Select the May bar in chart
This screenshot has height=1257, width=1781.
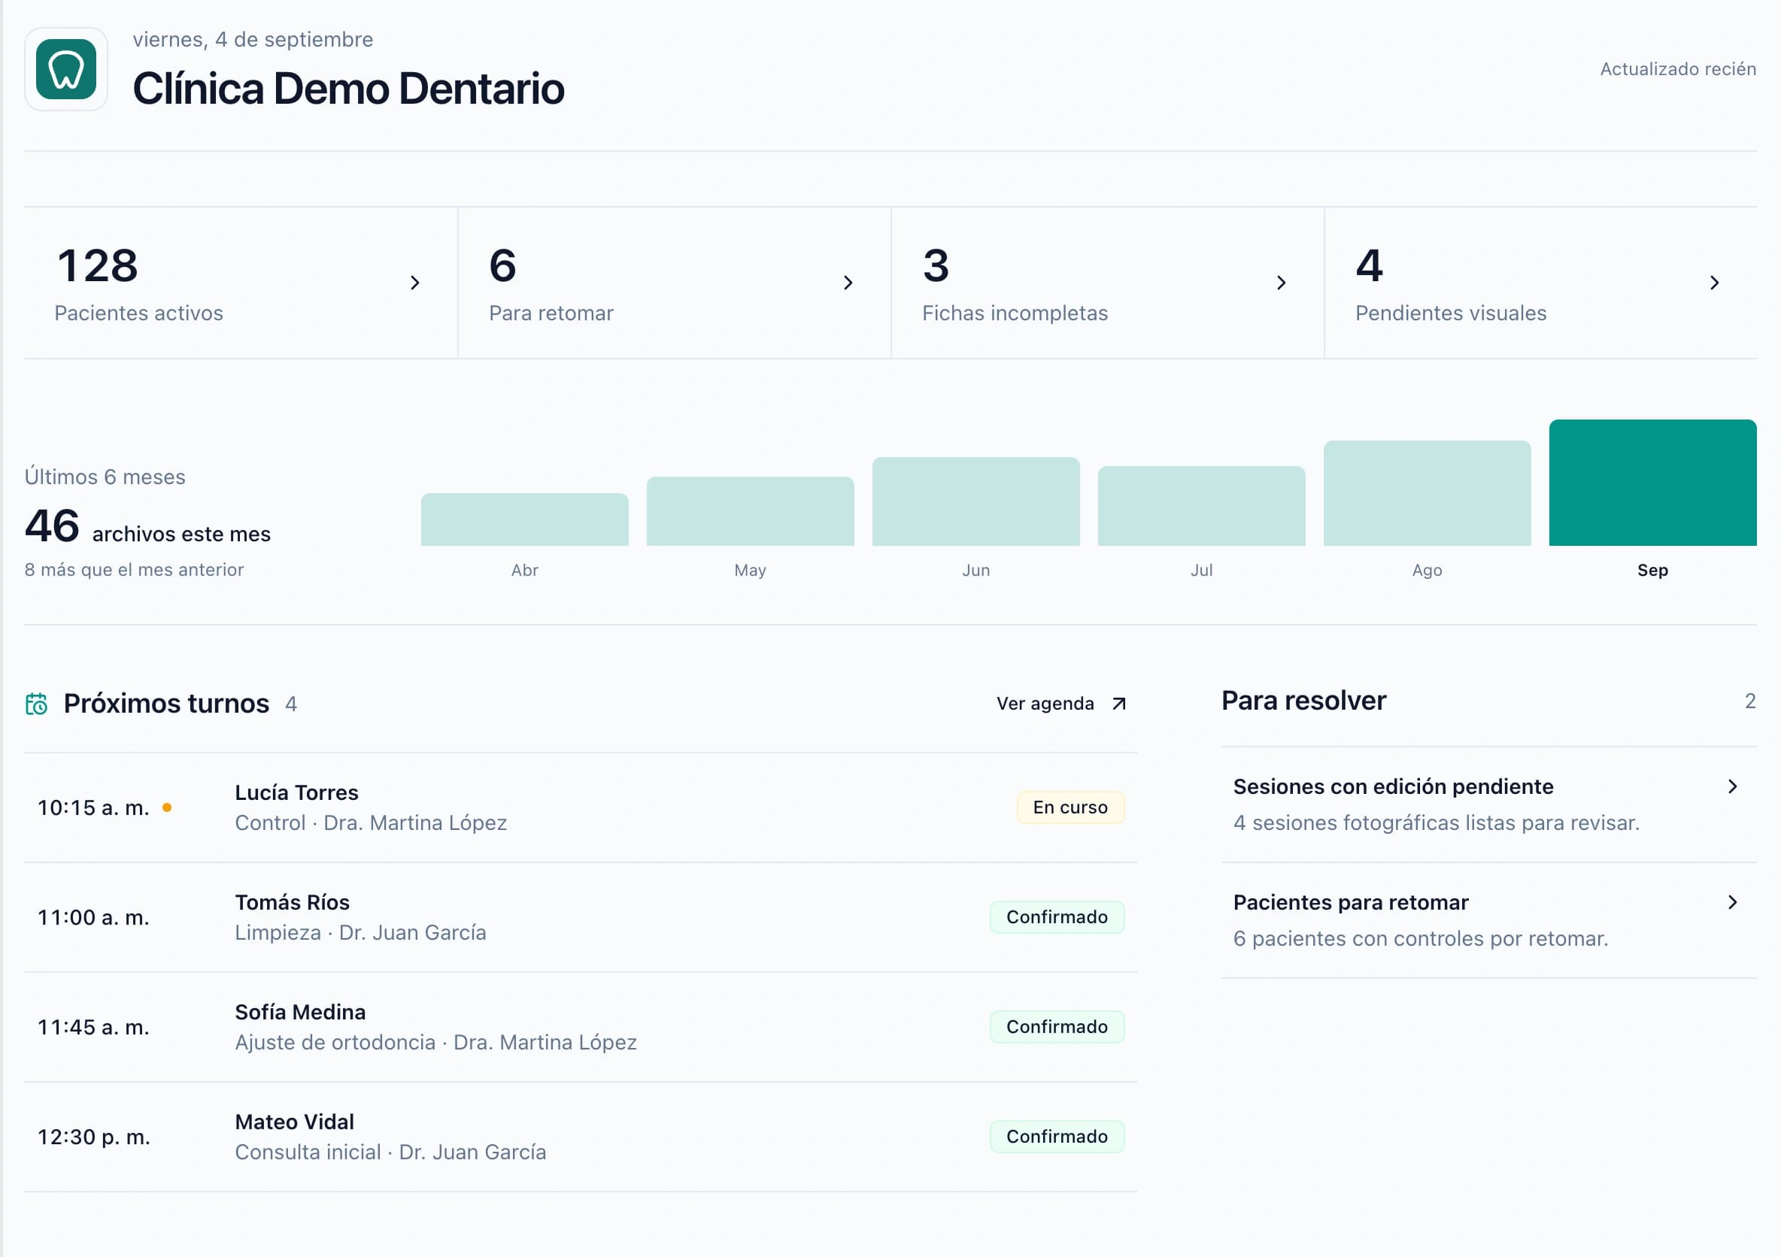tap(750, 511)
